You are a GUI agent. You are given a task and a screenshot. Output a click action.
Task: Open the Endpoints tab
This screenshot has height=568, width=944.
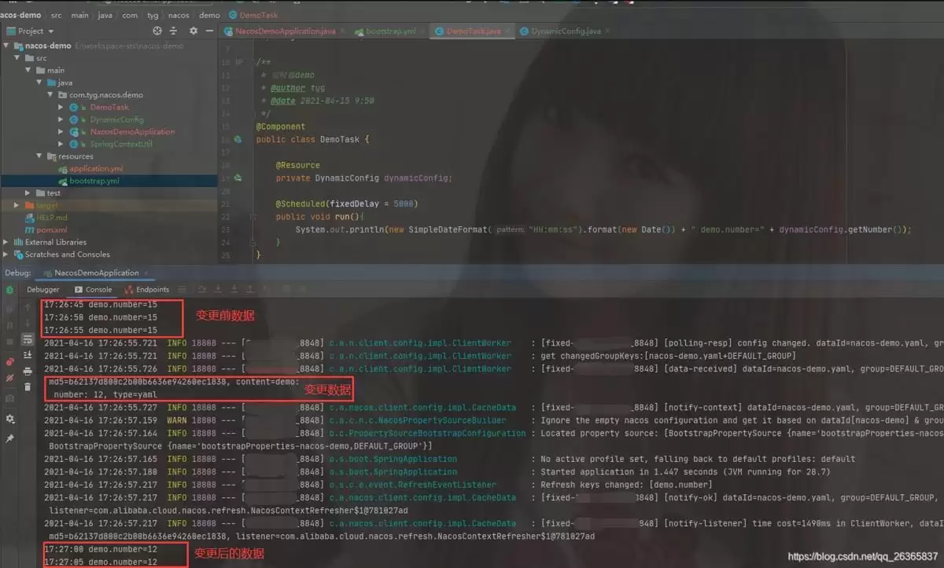tap(146, 289)
